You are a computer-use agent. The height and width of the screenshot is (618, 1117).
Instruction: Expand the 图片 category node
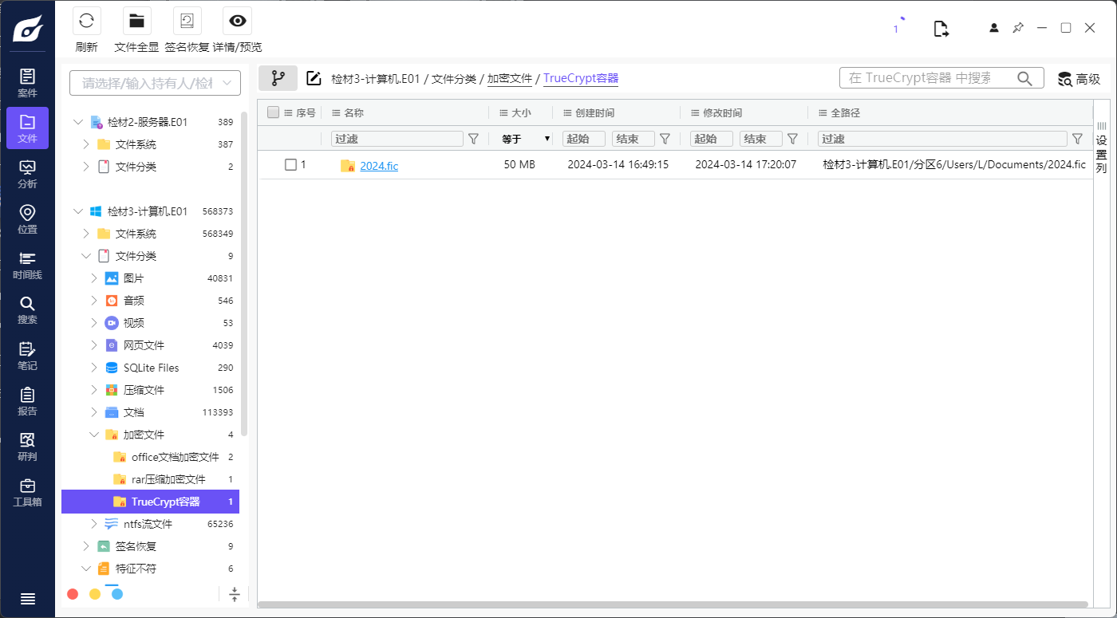click(94, 278)
